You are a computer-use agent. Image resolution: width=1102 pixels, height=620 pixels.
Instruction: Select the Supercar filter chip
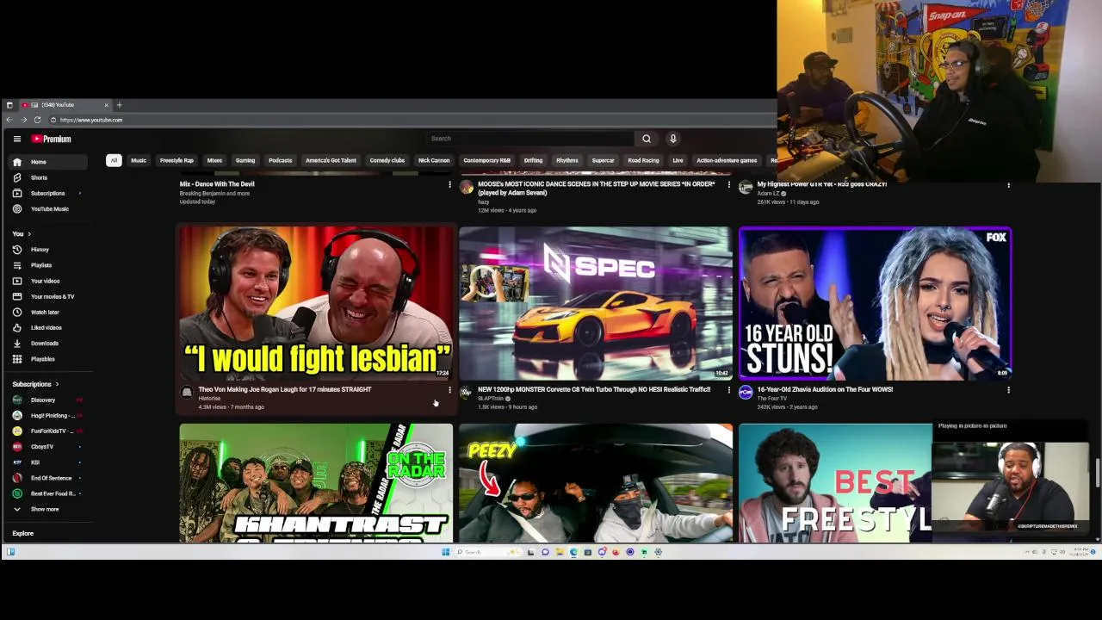point(603,160)
